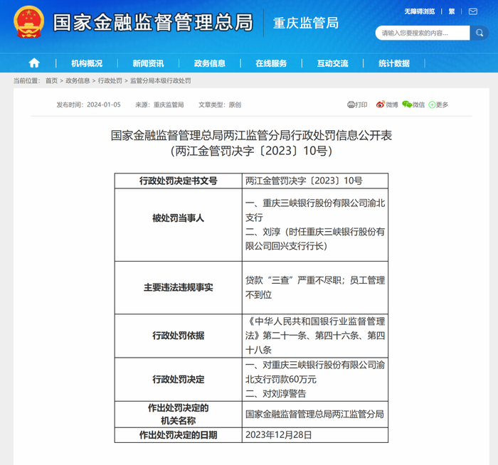Click the 对刘淳警告 decision line
This screenshot has width=498, height=465.
click(276, 394)
